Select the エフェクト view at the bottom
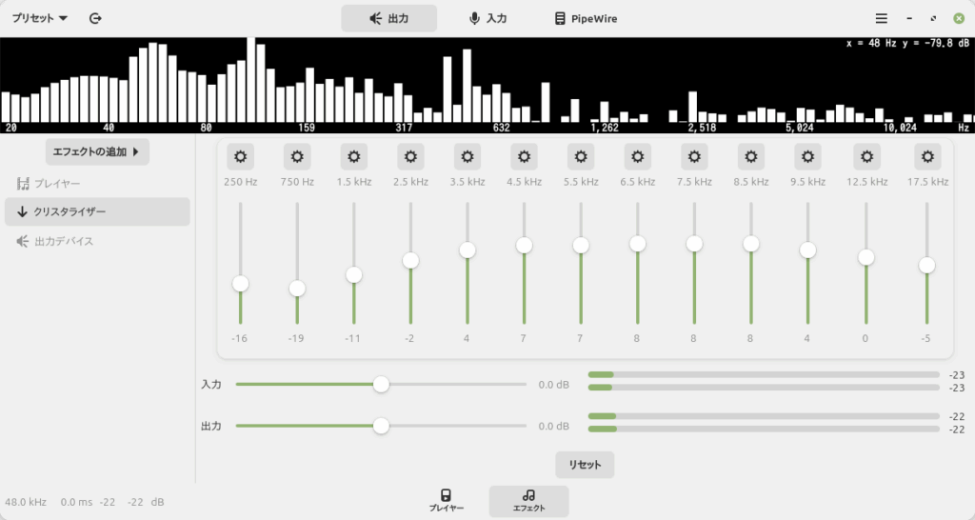Viewport: 975px width, 520px height. point(528,501)
